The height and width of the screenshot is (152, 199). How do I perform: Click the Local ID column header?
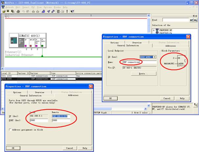pos(9,73)
